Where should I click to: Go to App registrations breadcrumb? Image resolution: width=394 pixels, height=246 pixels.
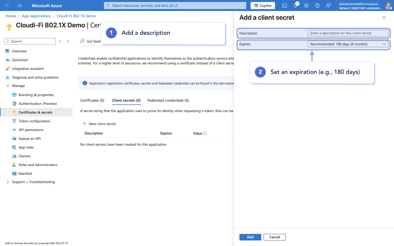(36, 16)
